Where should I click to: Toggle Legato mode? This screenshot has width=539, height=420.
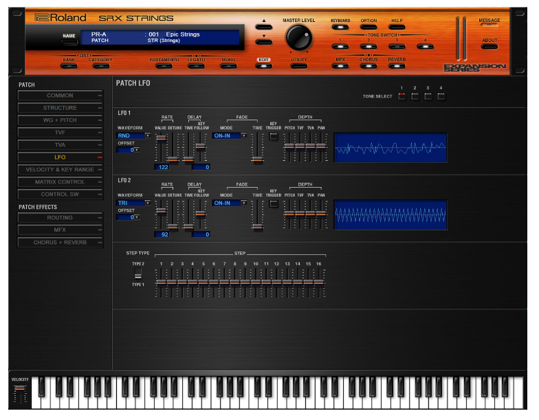[x=197, y=66]
